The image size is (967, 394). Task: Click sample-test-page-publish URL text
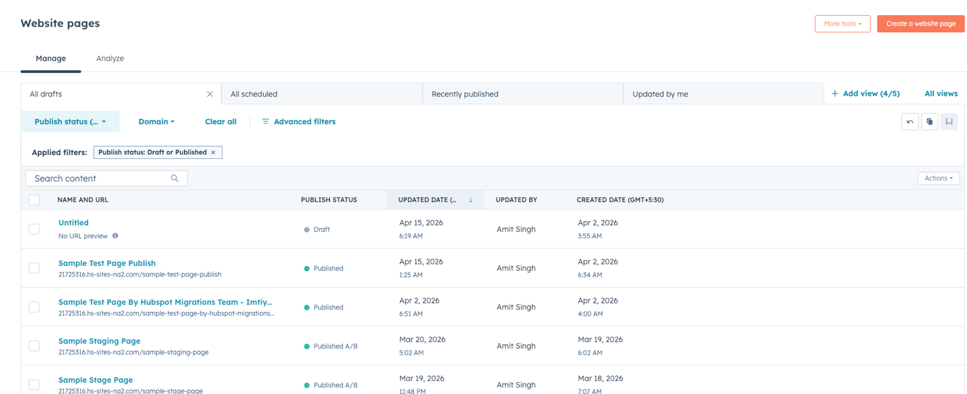tap(140, 274)
